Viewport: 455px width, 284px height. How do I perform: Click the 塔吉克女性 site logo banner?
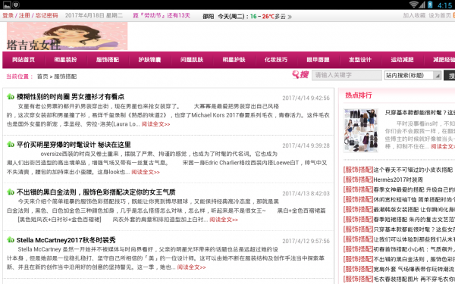[67, 36]
